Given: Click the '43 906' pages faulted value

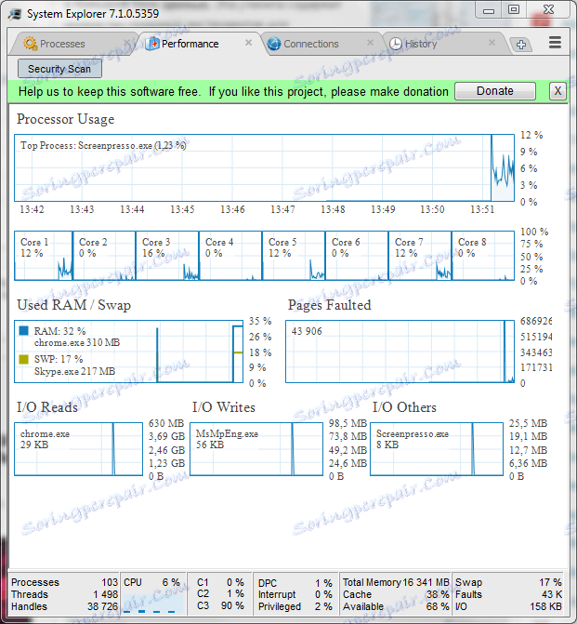Looking at the screenshot, I should point(307,331).
